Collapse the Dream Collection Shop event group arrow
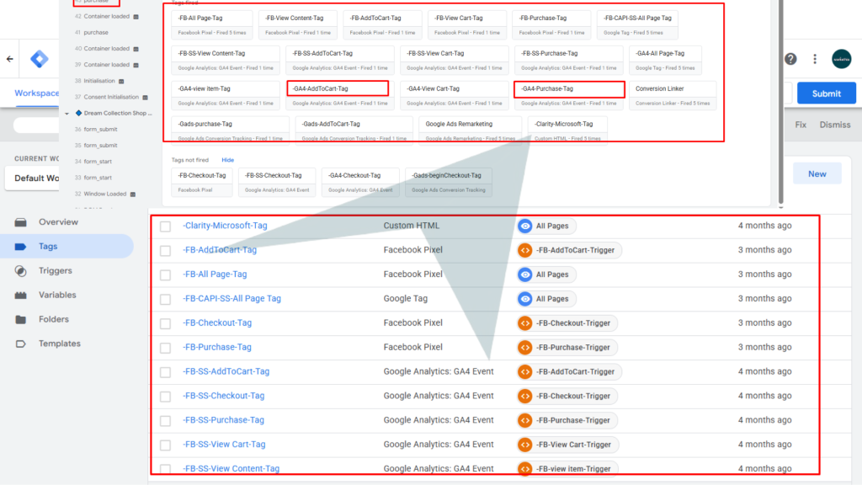 (x=67, y=114)
